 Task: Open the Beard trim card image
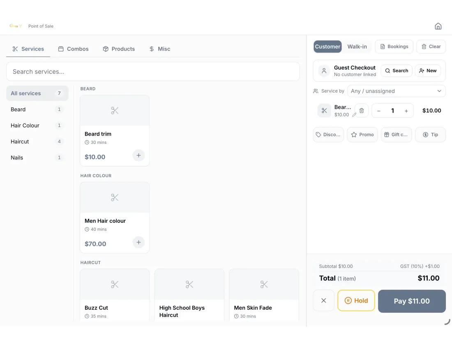pyautogui.click(x=115, y=111)
